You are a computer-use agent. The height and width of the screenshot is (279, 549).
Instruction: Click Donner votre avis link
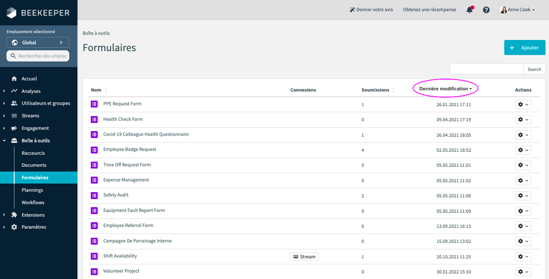(371, 9)
